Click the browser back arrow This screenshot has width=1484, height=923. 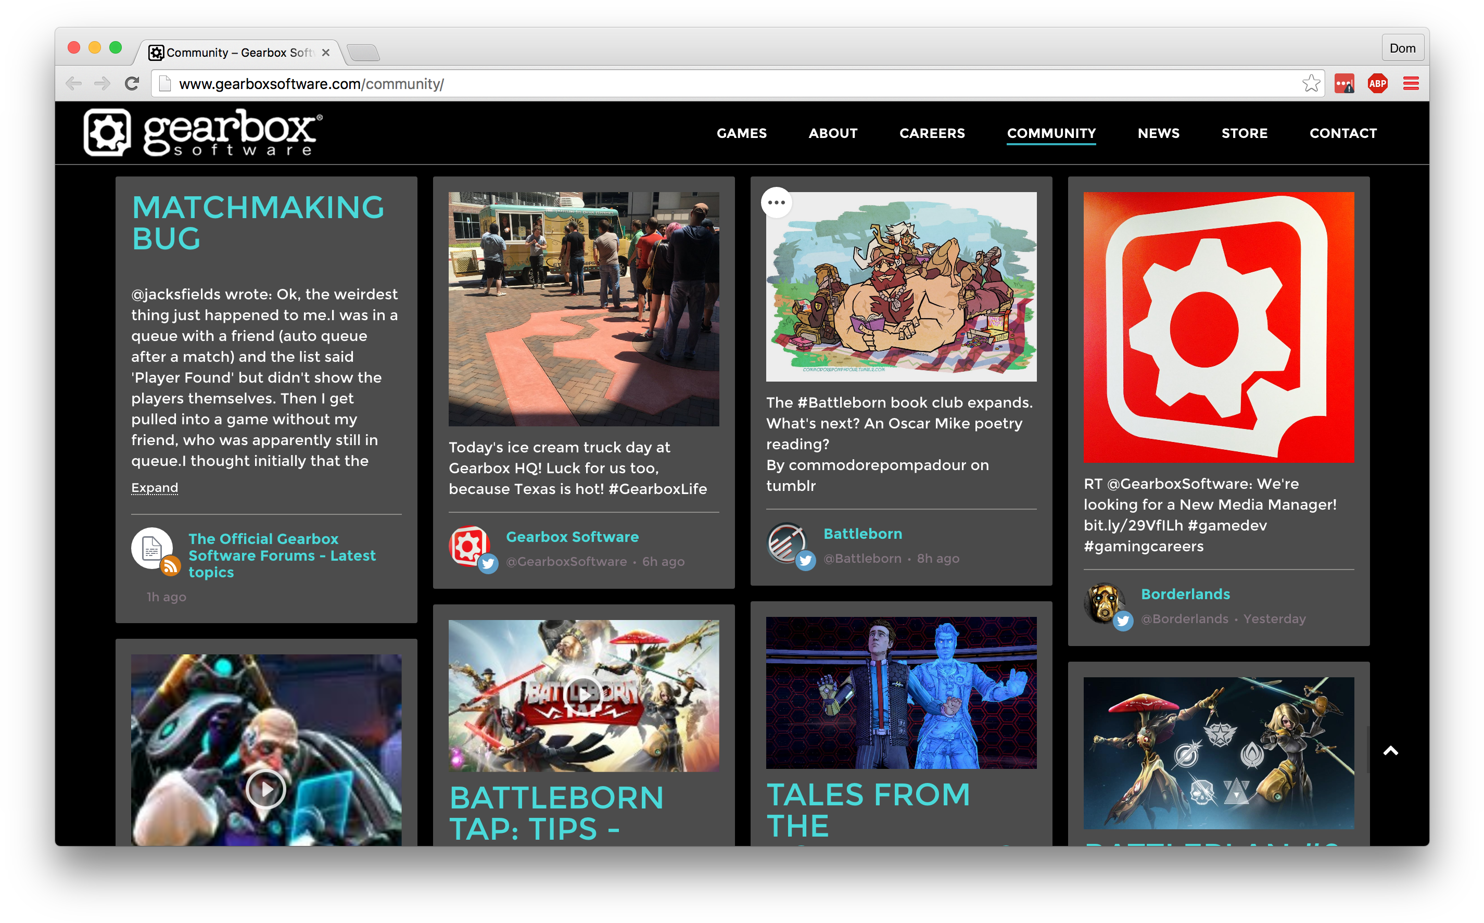74,84
